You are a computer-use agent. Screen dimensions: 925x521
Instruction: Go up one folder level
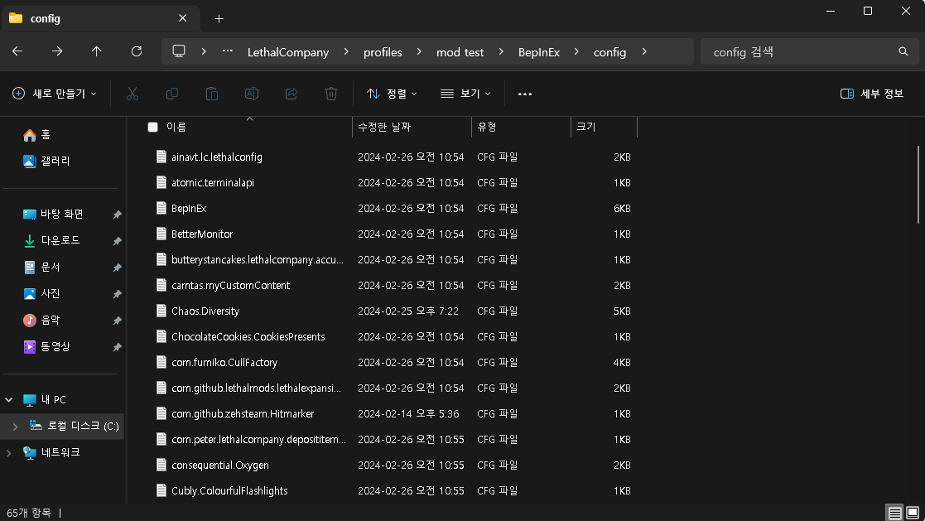[x=97, y=52]
